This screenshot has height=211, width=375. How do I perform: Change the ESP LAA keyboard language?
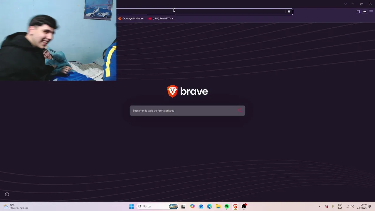tap(340, 206)
